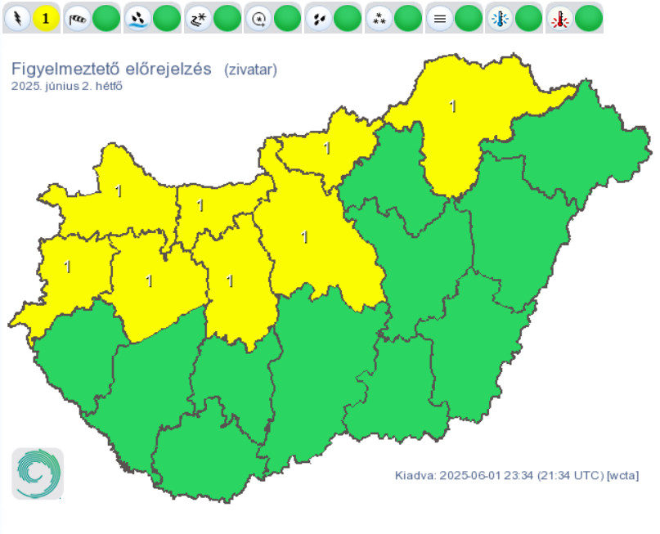This screenshot has width=660, height=534.
Task: Select the heat warning red thermometer icon
Action: pos(561,17)
